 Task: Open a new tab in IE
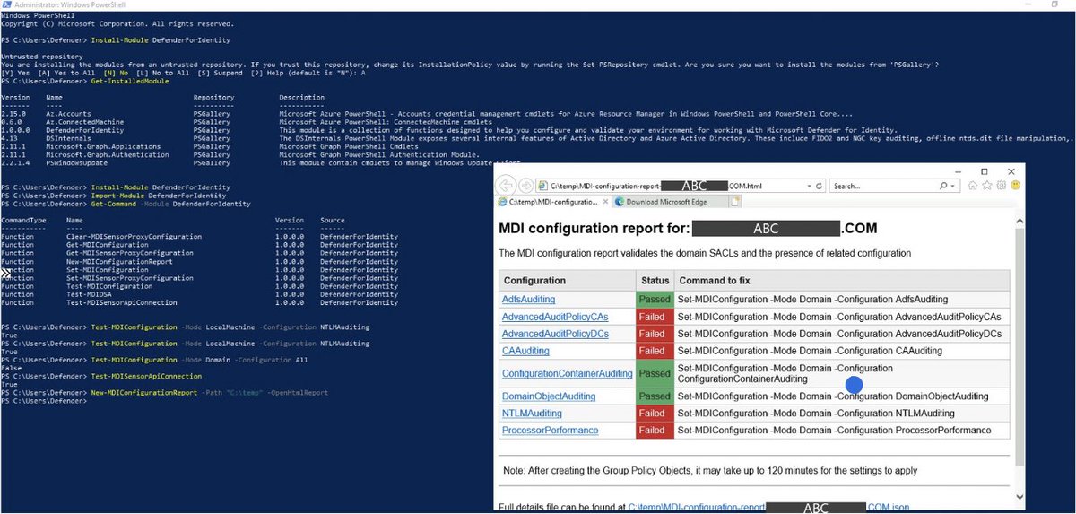tap(735, 202)
